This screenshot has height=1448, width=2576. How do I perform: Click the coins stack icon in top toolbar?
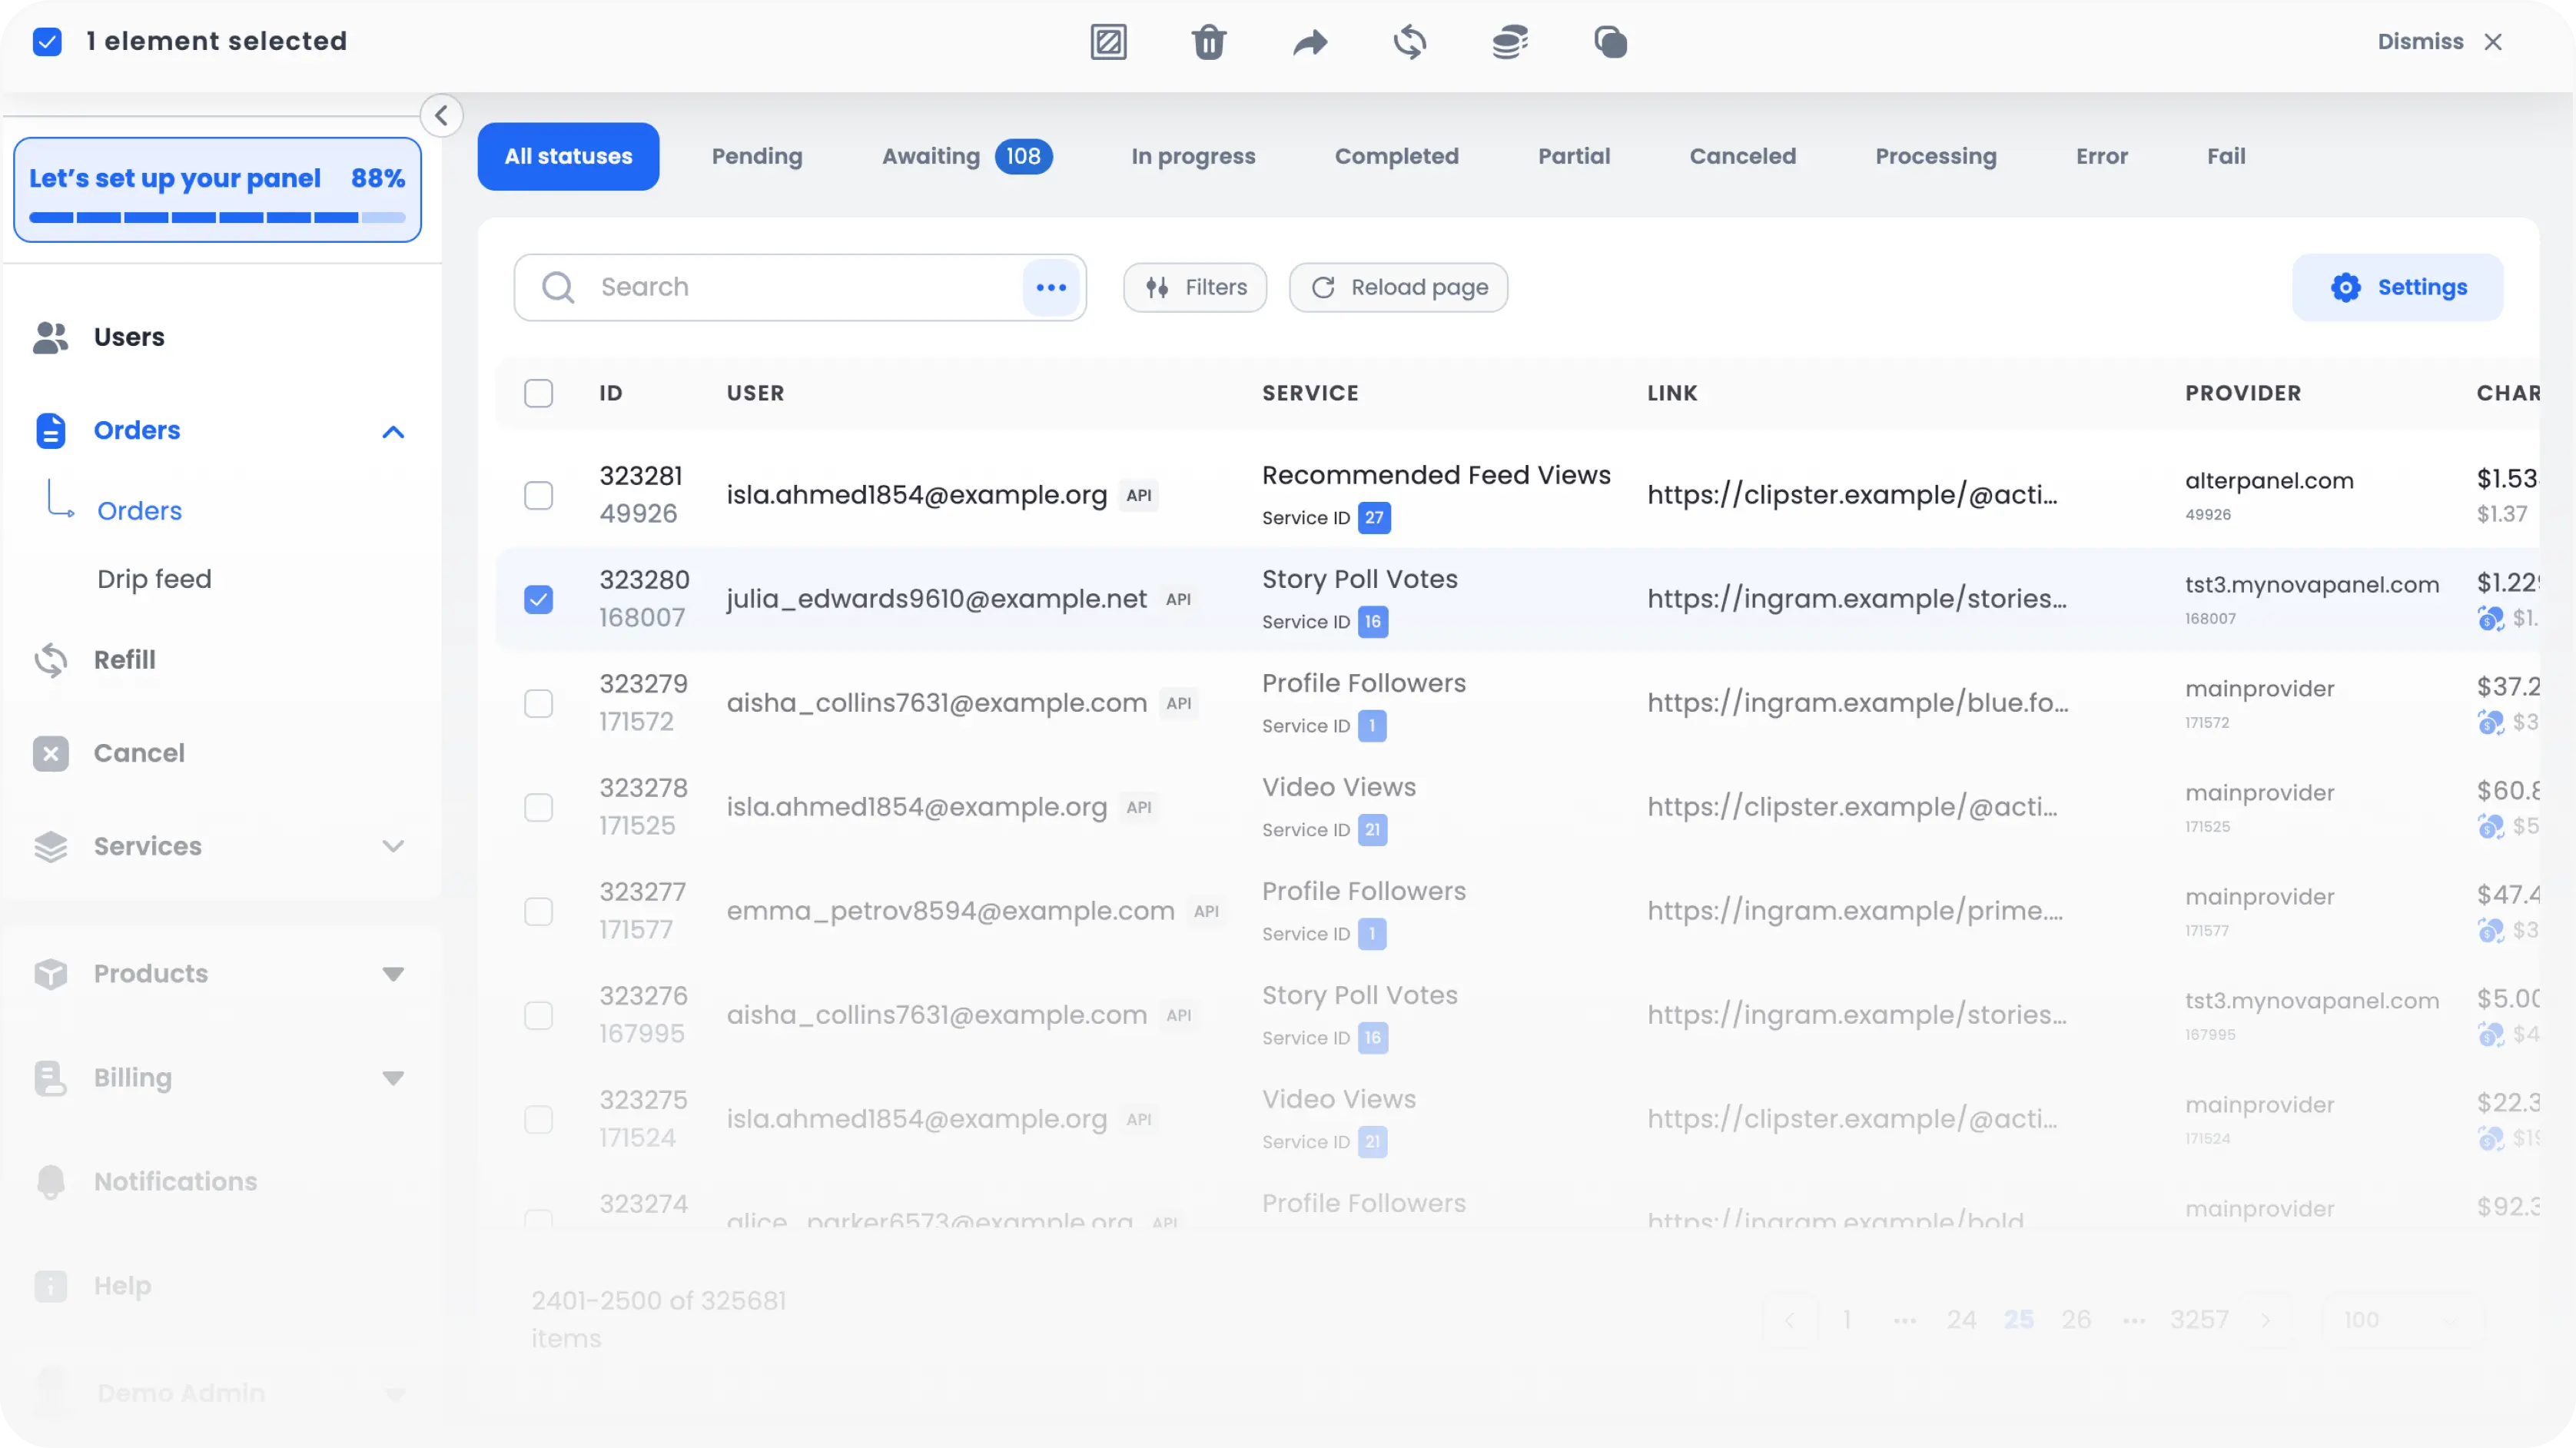tap(1509, 42)
